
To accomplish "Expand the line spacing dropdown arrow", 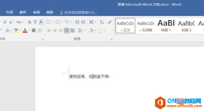I will 84,31.
